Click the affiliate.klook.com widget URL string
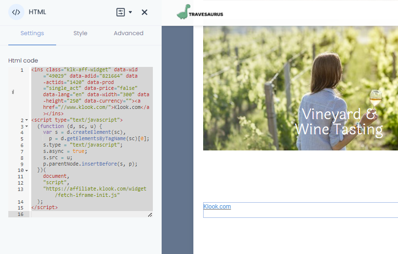The width and height of the screenshot is (398, 254). pyautogui.click(x=95, y=192)
